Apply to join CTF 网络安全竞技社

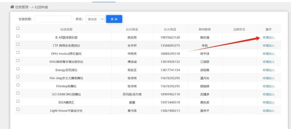coord(268,46)
